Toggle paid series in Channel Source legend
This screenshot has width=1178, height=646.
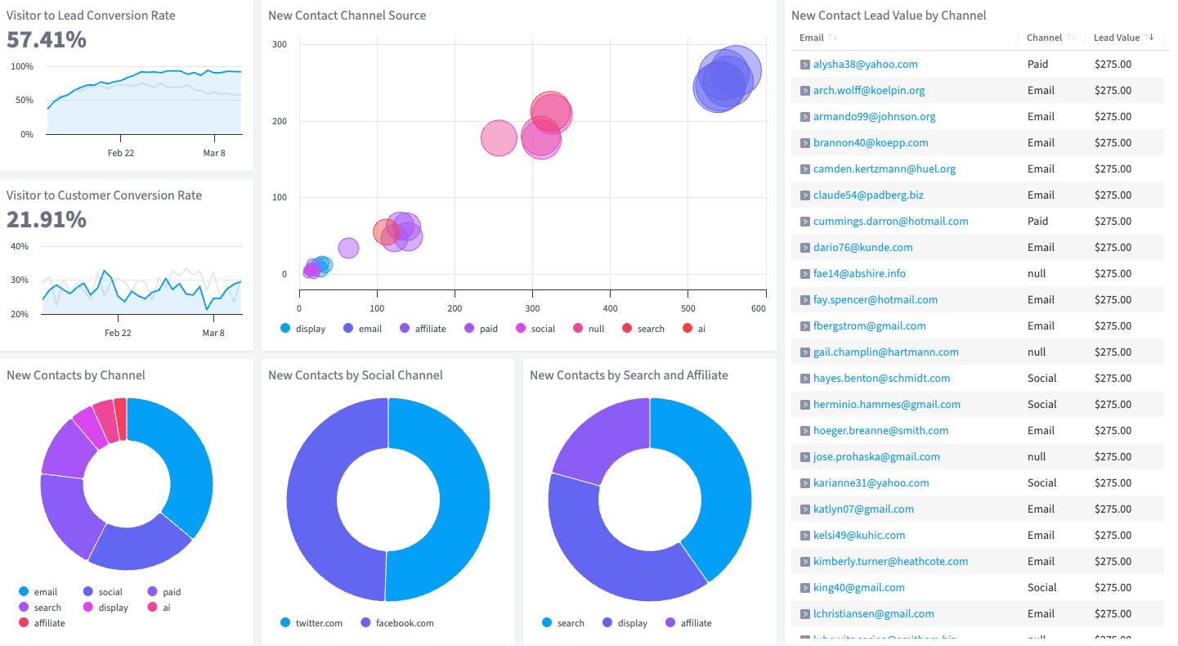coord(481,329)
